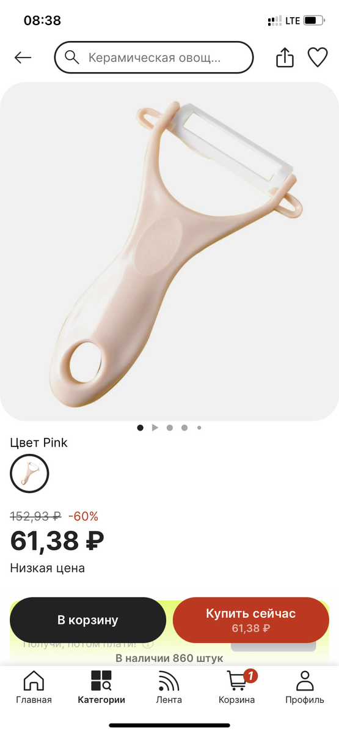
Task: Open the peeler product image
Action: (169, 251)
